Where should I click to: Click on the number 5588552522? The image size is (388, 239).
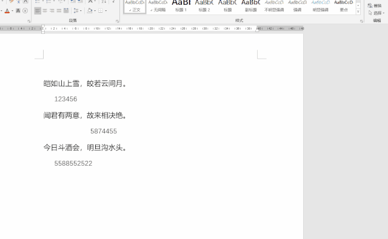tap(73, 163)
